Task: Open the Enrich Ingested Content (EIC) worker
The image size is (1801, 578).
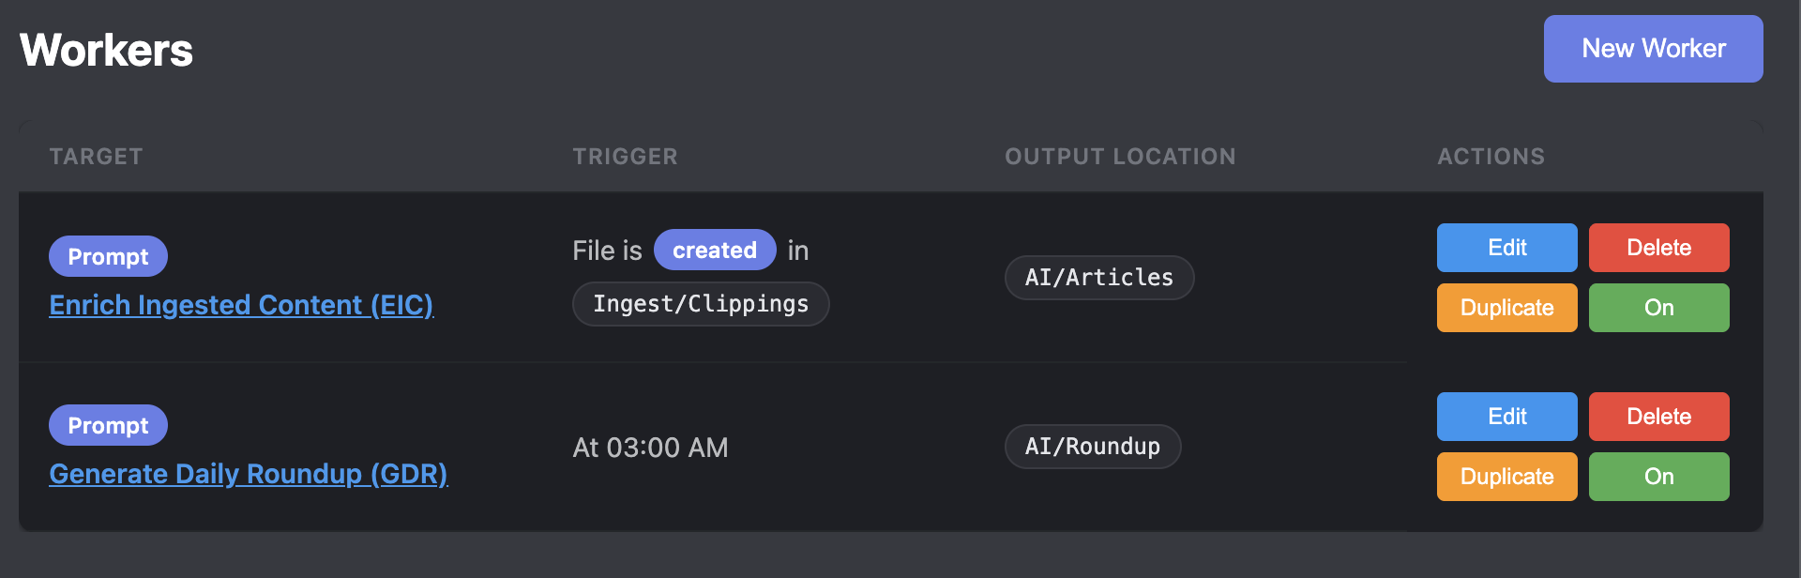Action: (241, 304)
